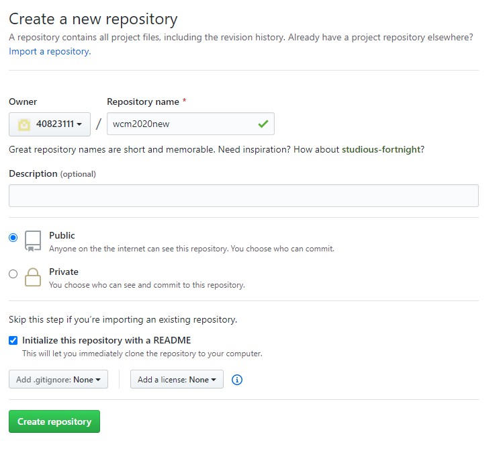Viewport: 495px width, 449px height.
Task: Use suggested name studious-fortnight
Action: coord(381,149)
